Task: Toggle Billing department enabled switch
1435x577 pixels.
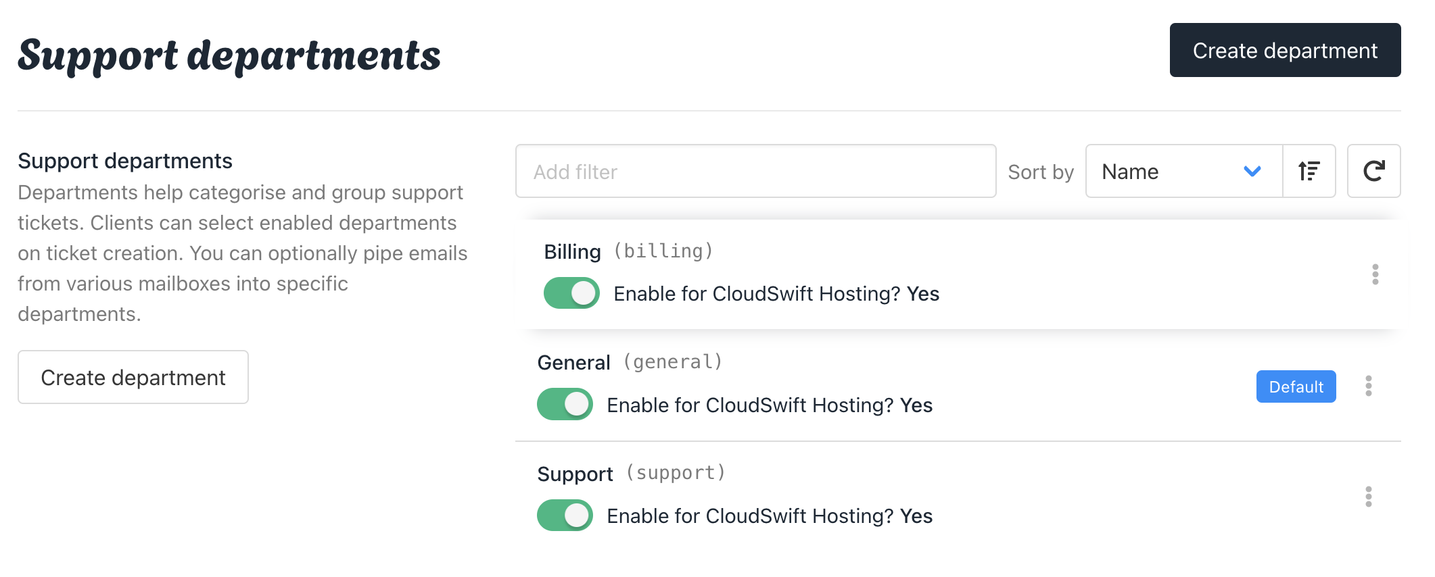Action: 571,293
